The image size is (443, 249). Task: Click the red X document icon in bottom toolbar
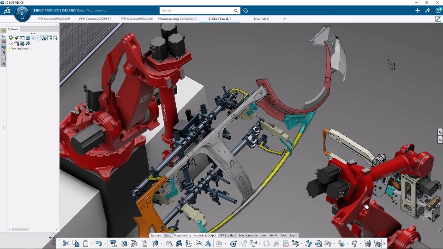(x=286, y=243)
